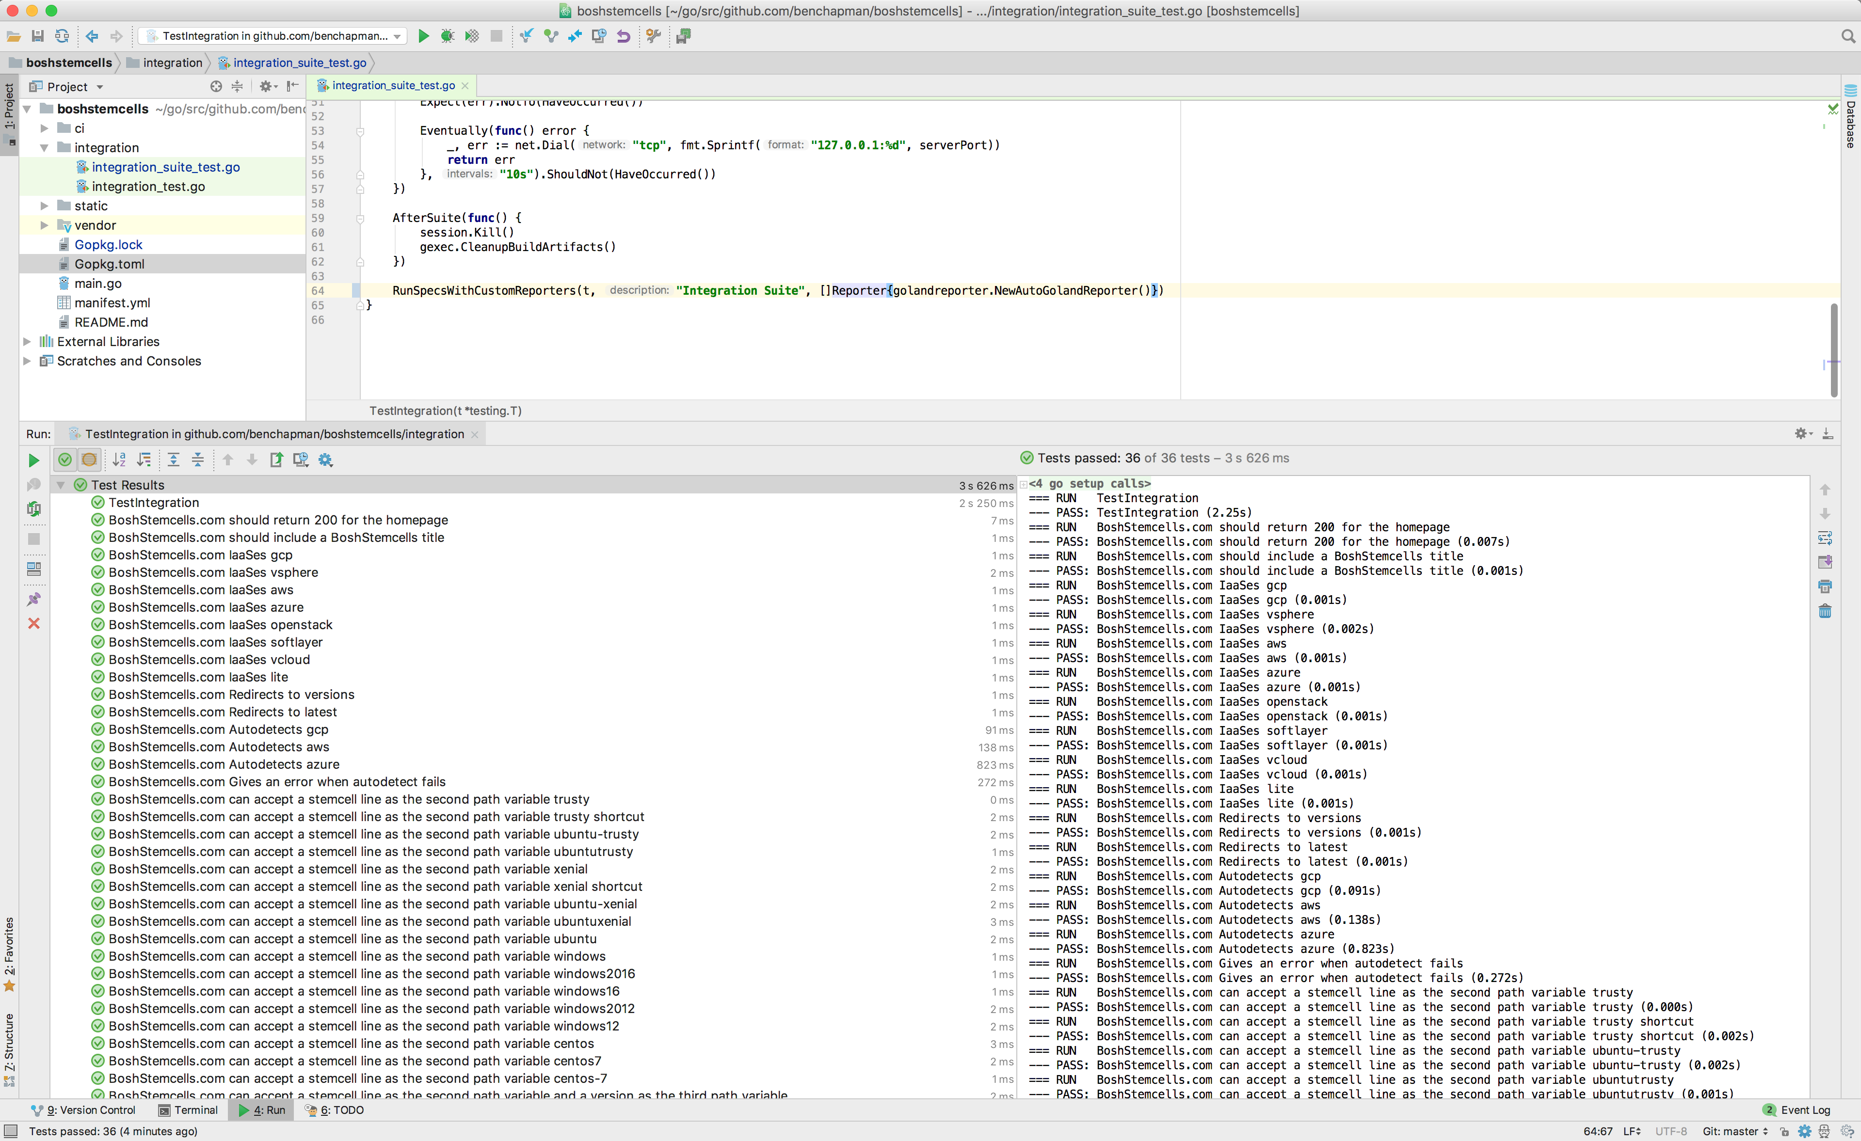Collapse all in the Project panel toolbar

[237, 86]
